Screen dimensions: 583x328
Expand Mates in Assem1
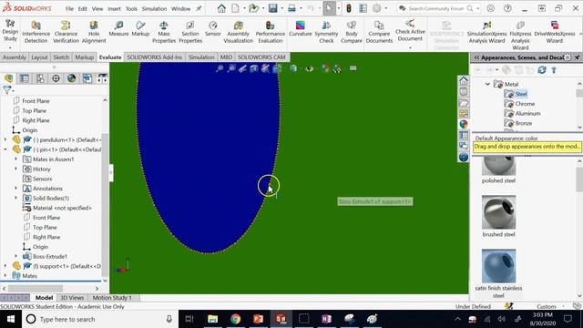15,159
